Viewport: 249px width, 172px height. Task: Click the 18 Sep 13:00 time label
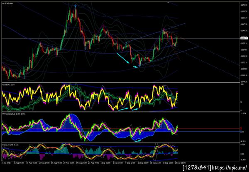tap(167, 163)
